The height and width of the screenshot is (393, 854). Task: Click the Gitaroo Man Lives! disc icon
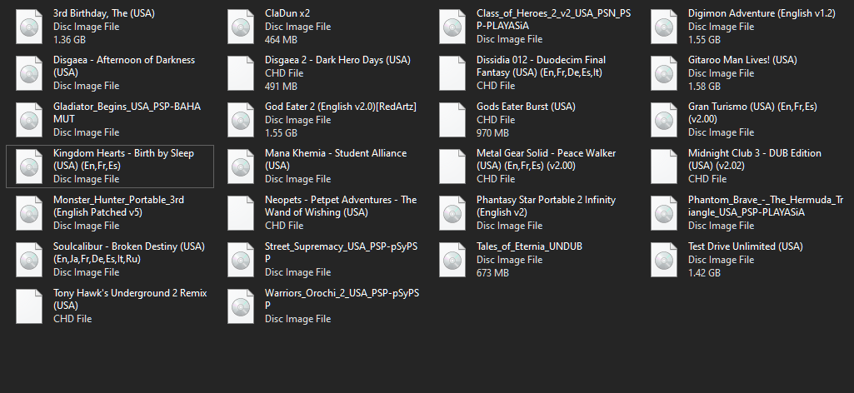click(x=664, y=73)
